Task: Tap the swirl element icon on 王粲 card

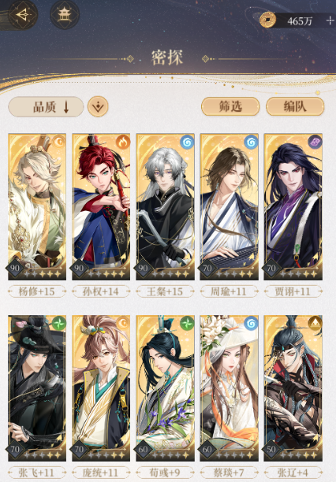Action: point(187,142)
